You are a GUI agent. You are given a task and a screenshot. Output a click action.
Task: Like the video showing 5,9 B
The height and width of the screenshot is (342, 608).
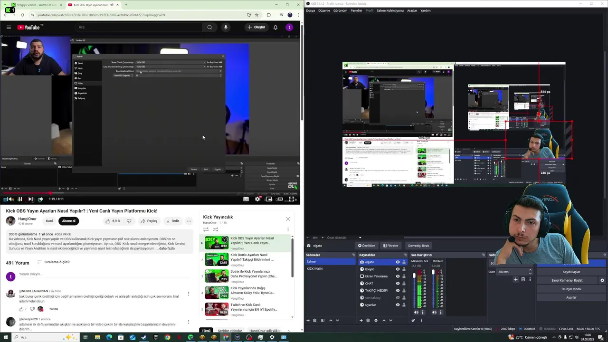[x=113, y=221]
